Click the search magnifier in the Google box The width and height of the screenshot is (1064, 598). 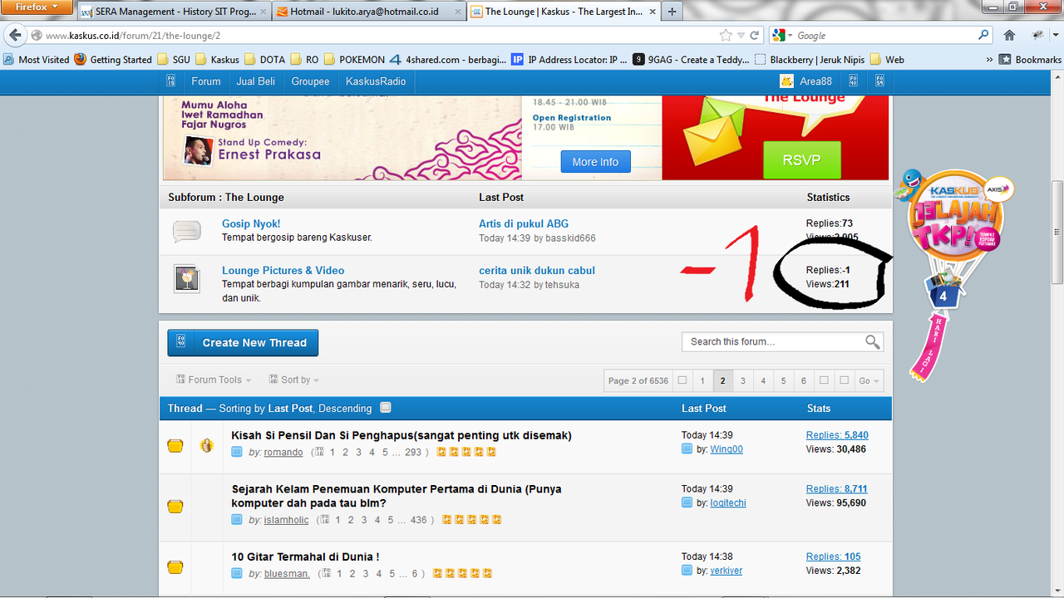984,36
